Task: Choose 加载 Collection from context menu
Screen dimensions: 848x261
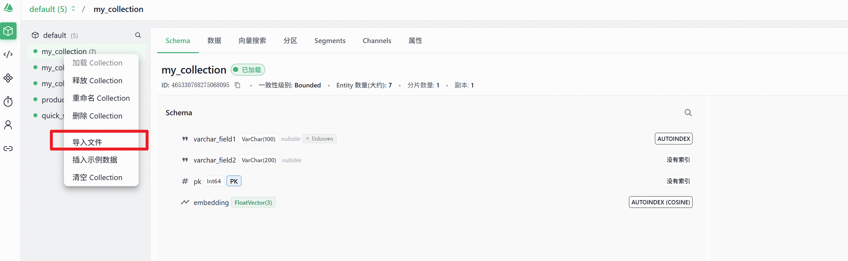Action: coord(101,63)
